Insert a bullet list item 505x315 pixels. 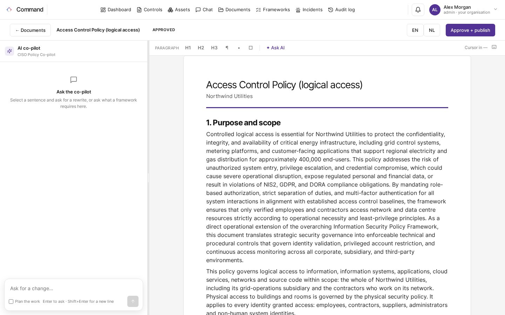(x=239, y=48)
